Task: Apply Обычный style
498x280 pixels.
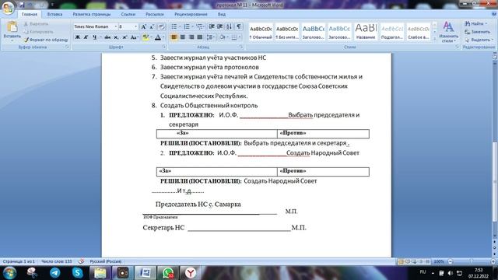Action: [261, 32]
